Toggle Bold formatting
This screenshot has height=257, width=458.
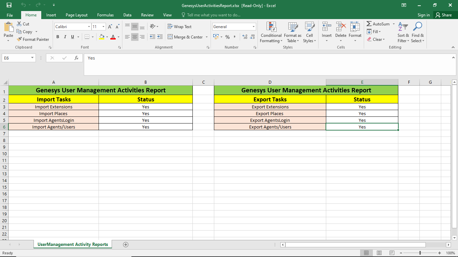click(58, 37)
